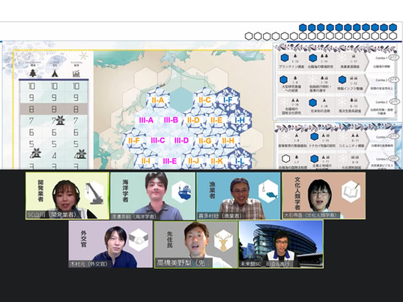Select the 文化人類学者 participant video
Image resolution: width=403 pixels, height=302 pixels.
[324, 196]
